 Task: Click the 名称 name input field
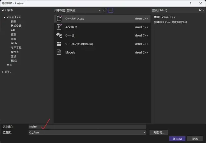coord(87,127)
